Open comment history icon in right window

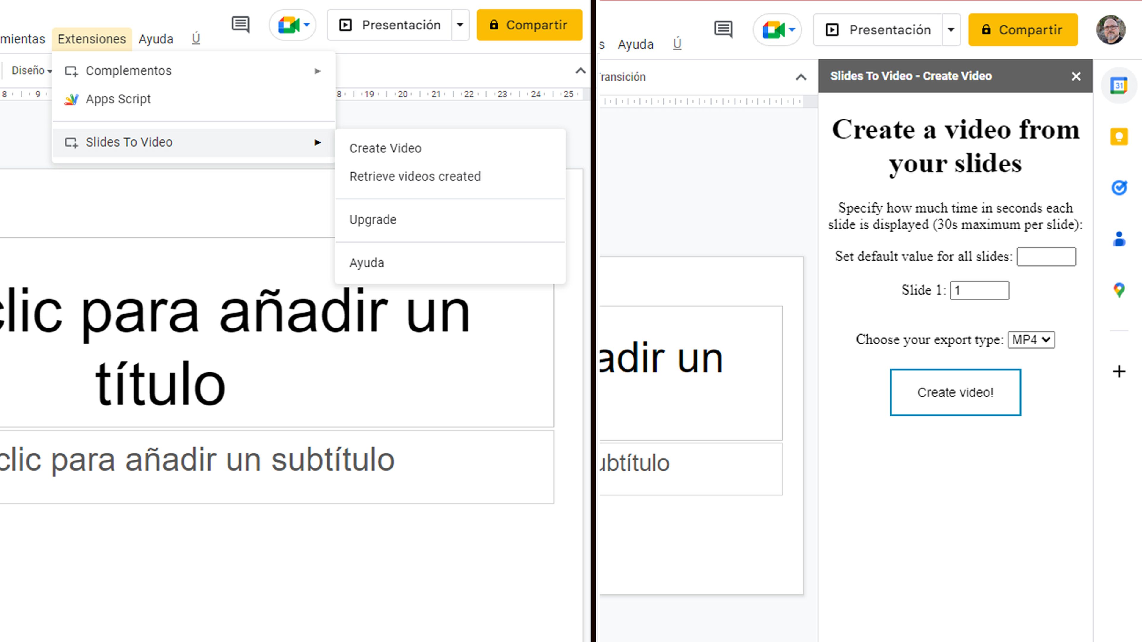[724, 30]
